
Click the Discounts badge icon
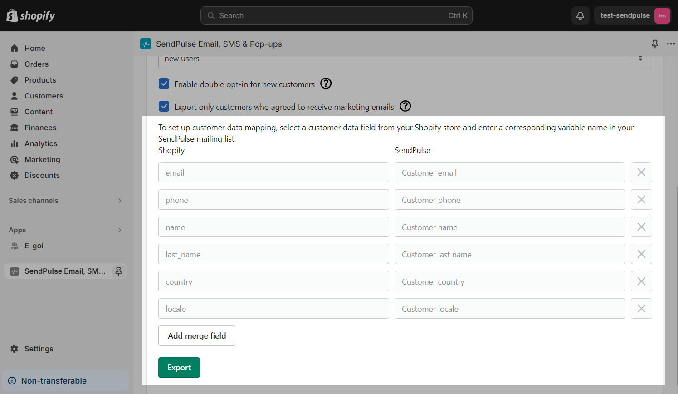[x=15, y=175]
